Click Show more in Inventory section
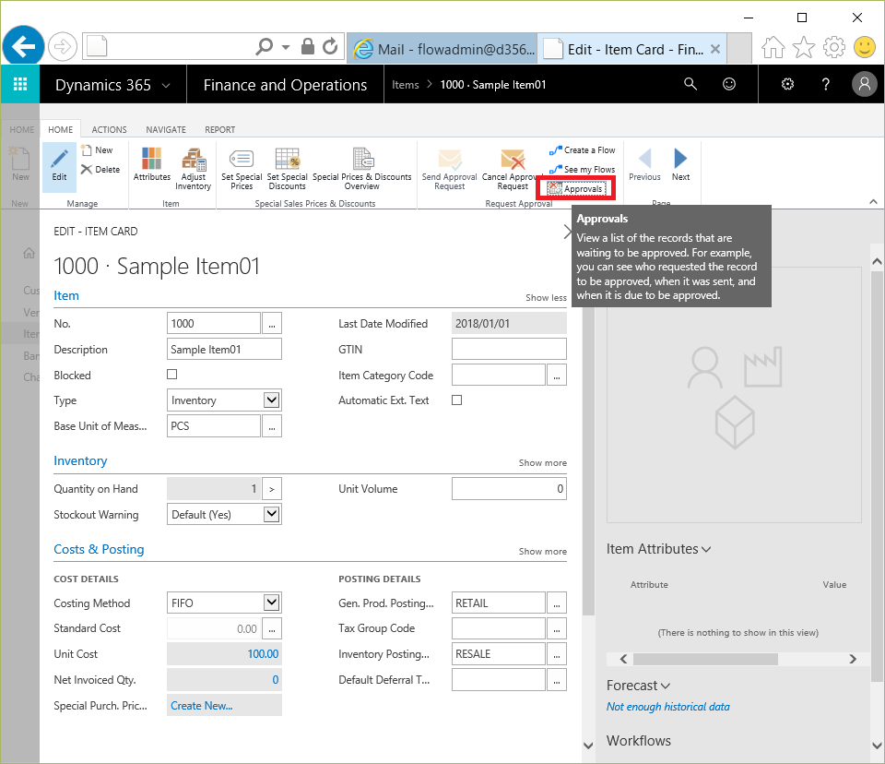 pos(542,463)
